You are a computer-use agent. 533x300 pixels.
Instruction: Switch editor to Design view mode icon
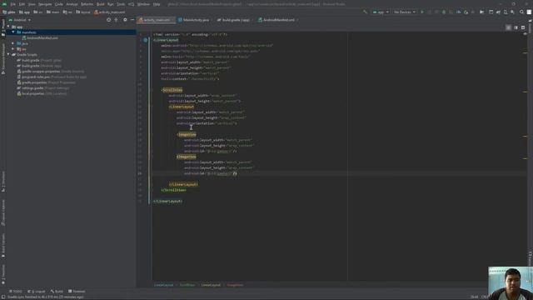[523, 27]
